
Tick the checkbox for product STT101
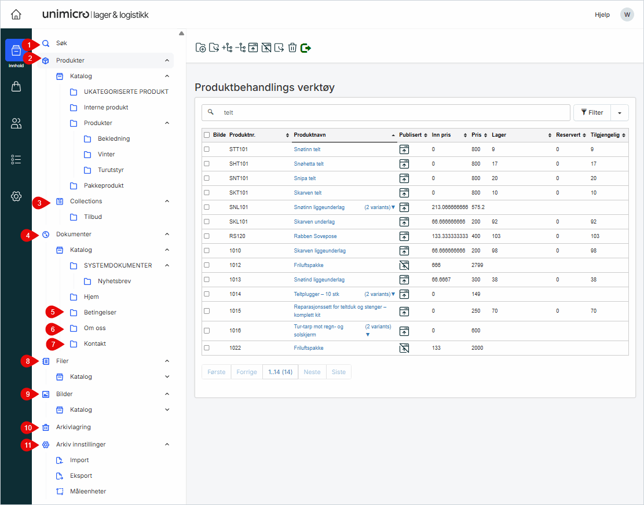click(x=207, y=149)
